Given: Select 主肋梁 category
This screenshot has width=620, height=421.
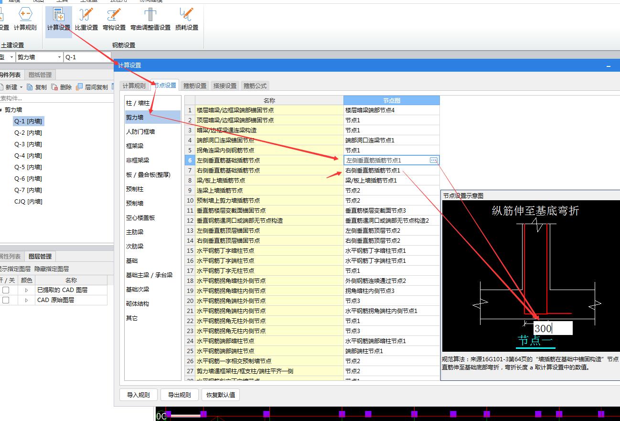Looking at the screenshot, I should click(153, 232).
